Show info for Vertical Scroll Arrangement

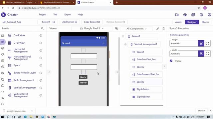pyautogui.click(x=41, y=95)
